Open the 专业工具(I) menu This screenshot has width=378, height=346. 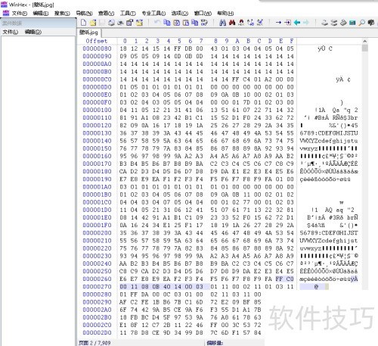[x=153, y=14]
